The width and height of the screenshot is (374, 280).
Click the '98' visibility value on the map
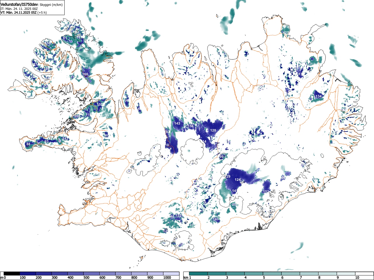coord(283,178)
